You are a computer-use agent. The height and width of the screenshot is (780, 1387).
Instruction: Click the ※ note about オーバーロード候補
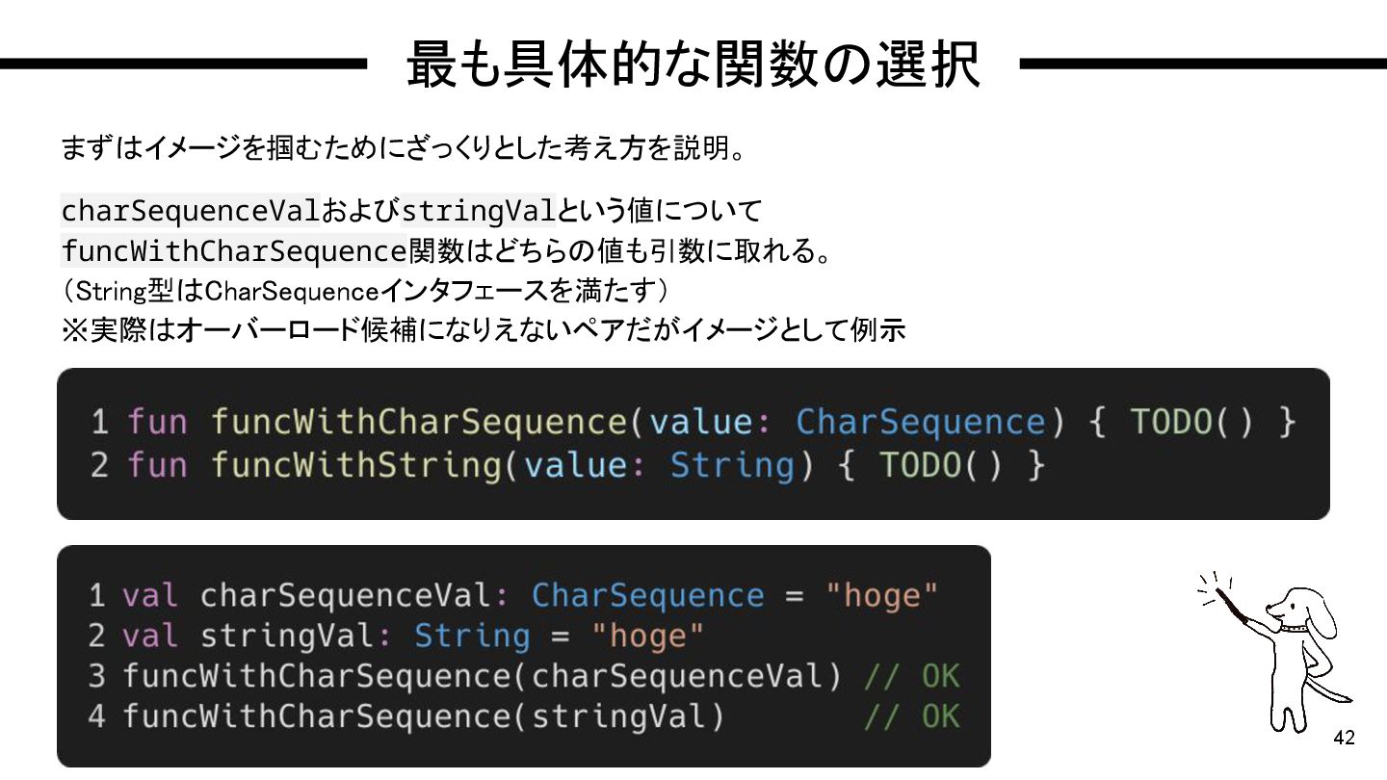[483, 330]
